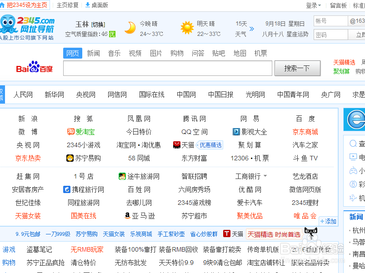Click the moon icon for tonight's weather

point(130,28)
